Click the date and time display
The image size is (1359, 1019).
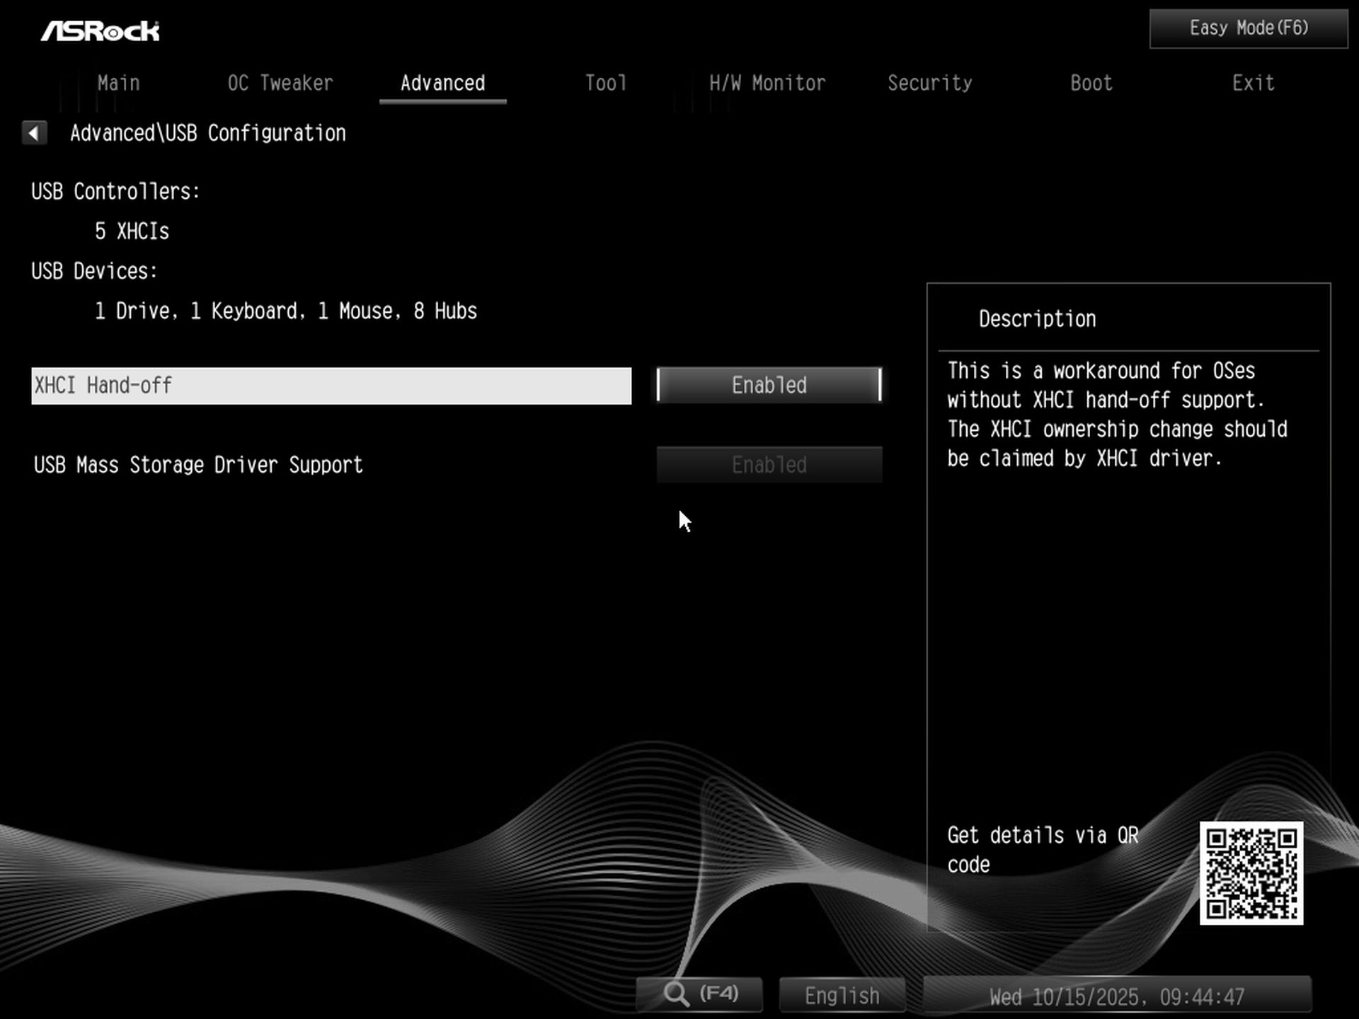(1118, 996)
